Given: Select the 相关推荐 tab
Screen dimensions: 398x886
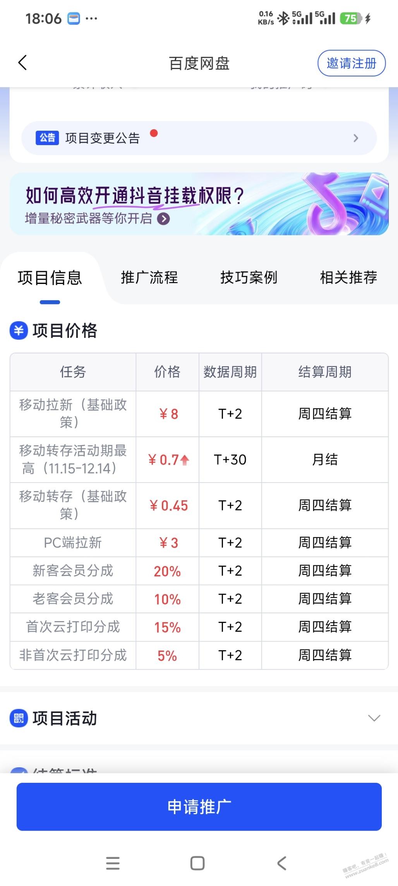Looking at the screenshot, I should click(348, 278).
